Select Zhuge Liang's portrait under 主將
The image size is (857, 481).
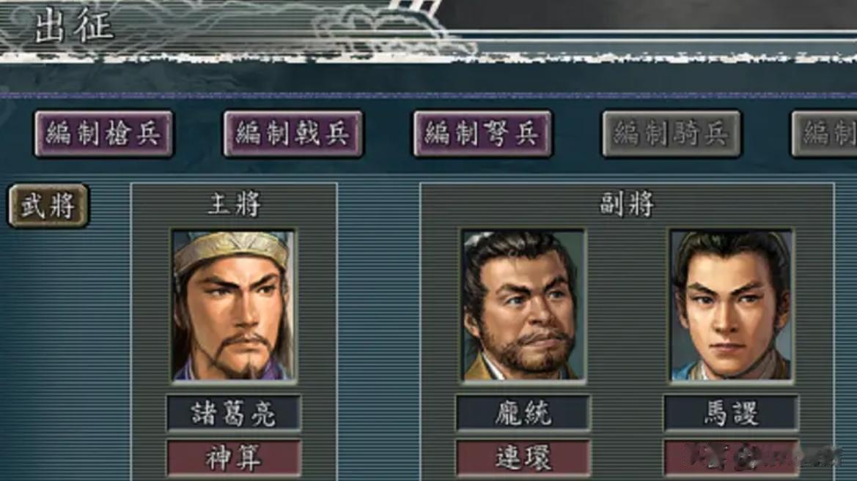(234, 306)
